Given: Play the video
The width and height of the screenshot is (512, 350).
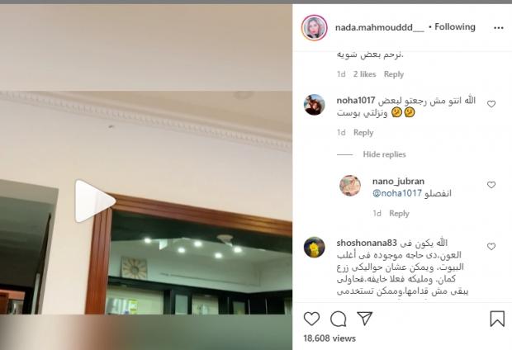Looking at the screenshot, I should [95, 201].
